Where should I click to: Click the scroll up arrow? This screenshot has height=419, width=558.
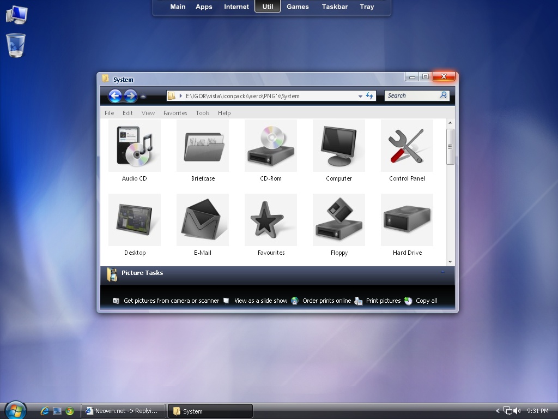pyautogui.click(x=450, y=123)
